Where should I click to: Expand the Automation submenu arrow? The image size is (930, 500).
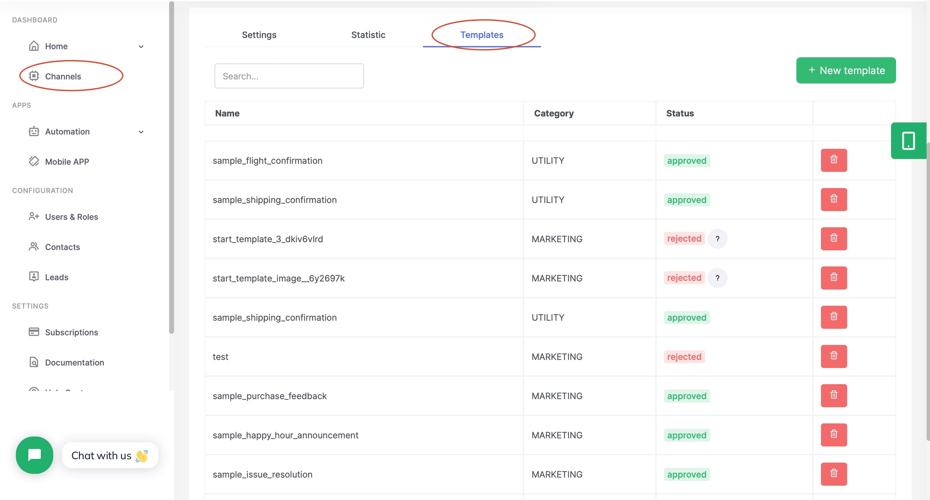[141, 132]
